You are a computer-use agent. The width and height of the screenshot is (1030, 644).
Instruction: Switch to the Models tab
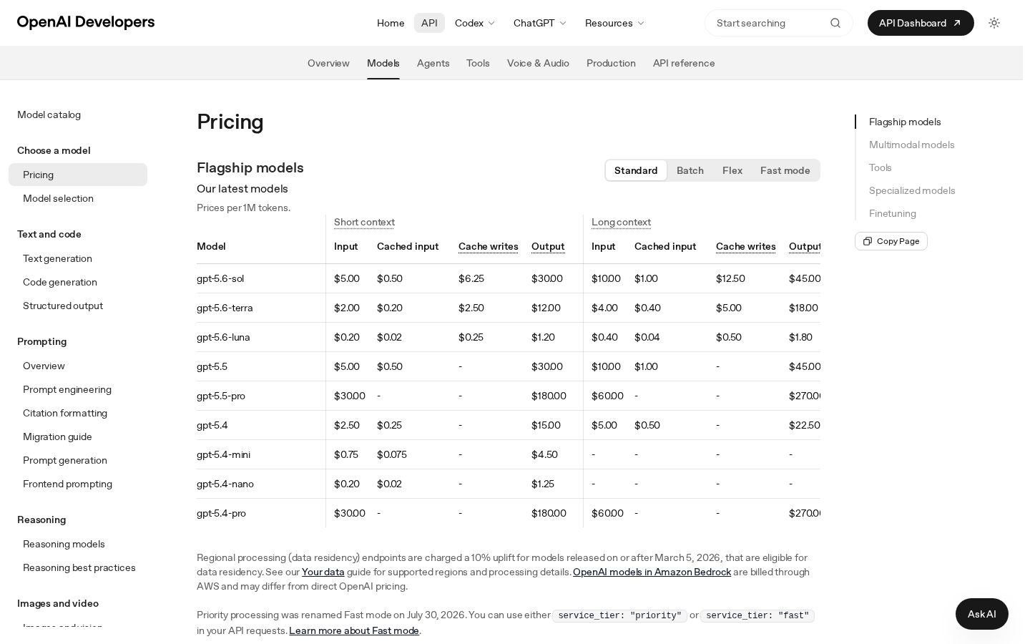pos(383,63)
